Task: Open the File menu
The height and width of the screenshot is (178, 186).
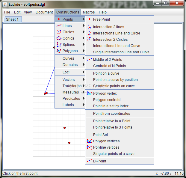Action: click(7, 12)
